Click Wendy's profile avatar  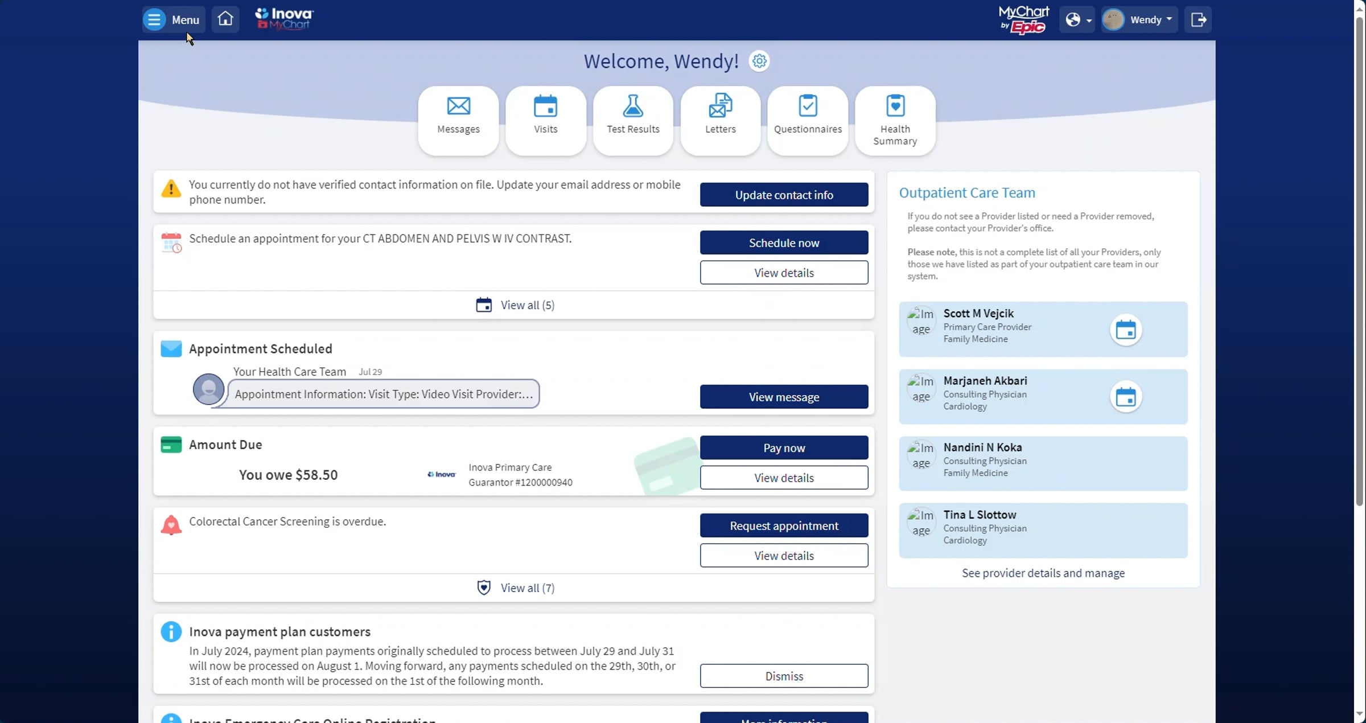(1113, 20)
